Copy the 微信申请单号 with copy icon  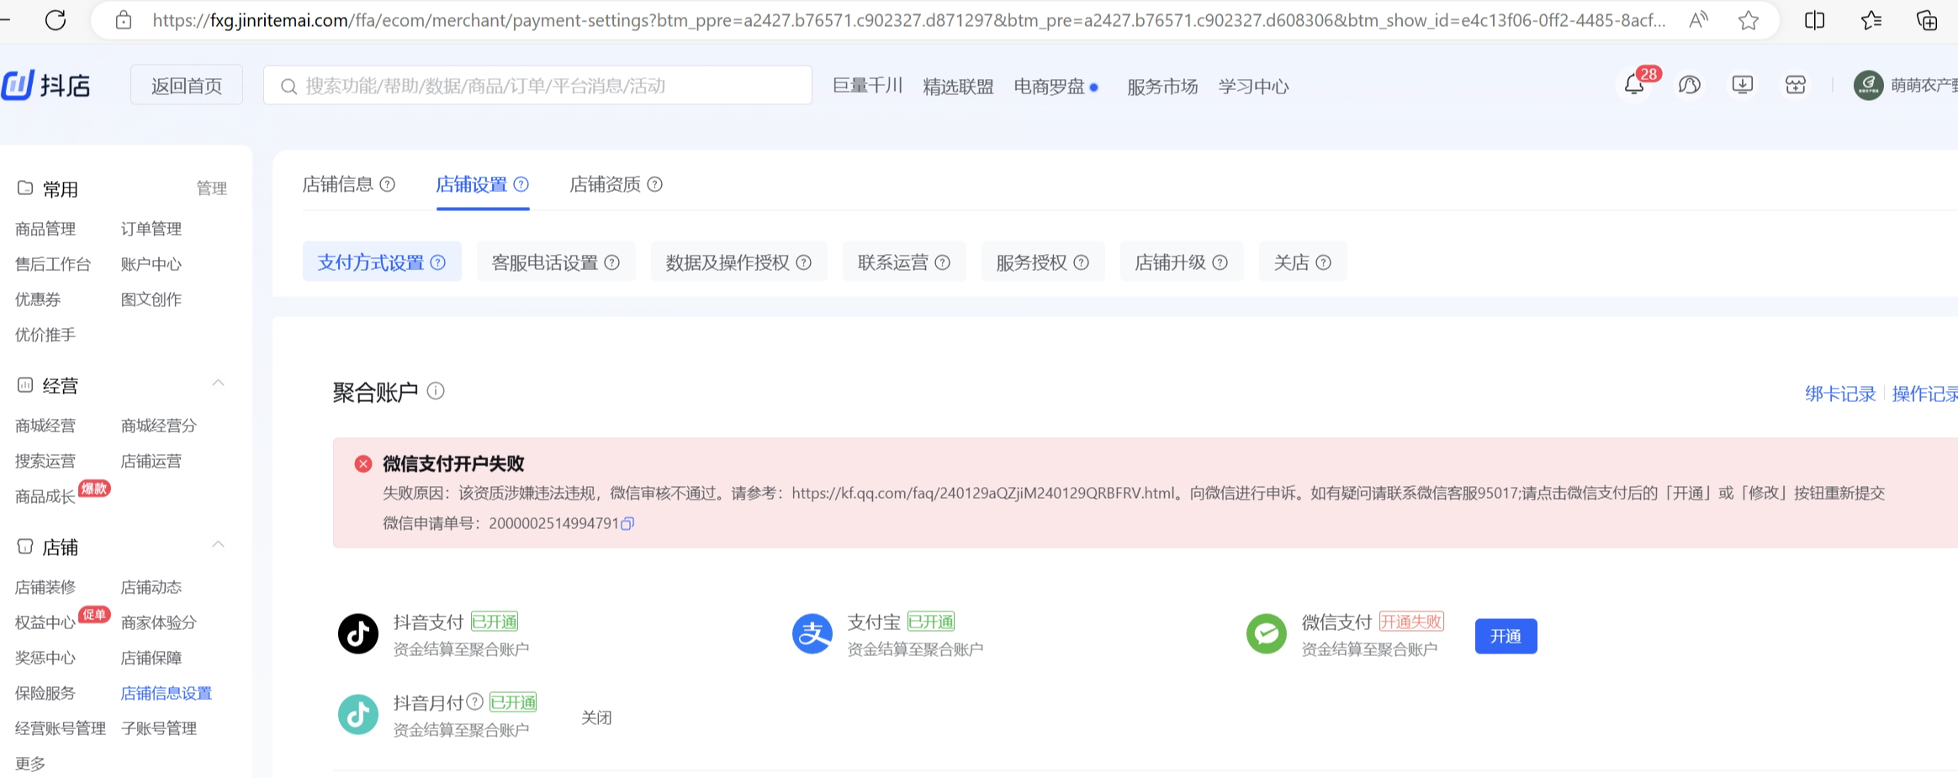(627, 523)
